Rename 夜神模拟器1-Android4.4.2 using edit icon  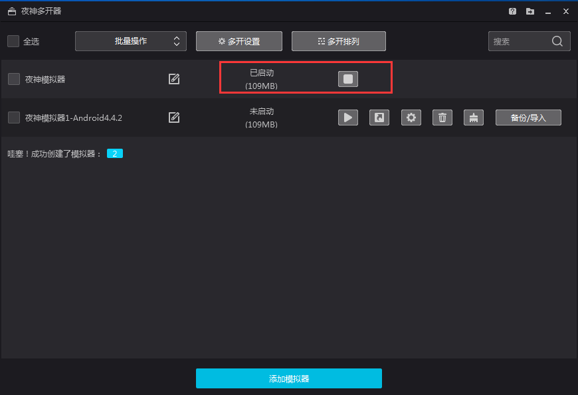click(x=174, y=118)
